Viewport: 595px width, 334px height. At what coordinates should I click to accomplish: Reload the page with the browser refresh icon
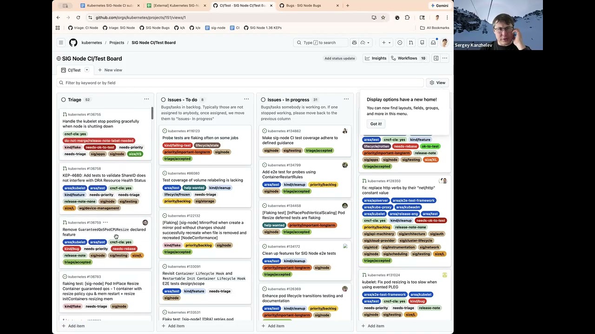pos(78,18)
